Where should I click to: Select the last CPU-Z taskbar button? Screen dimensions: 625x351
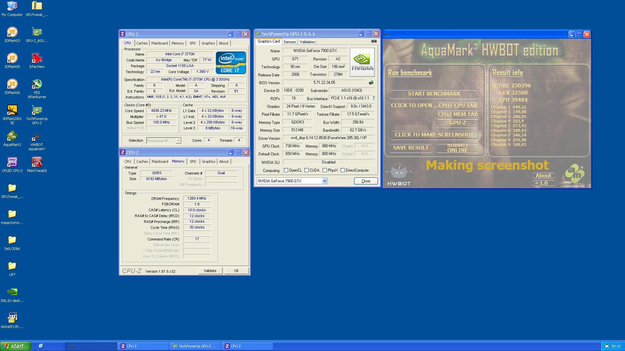(247, 346)
